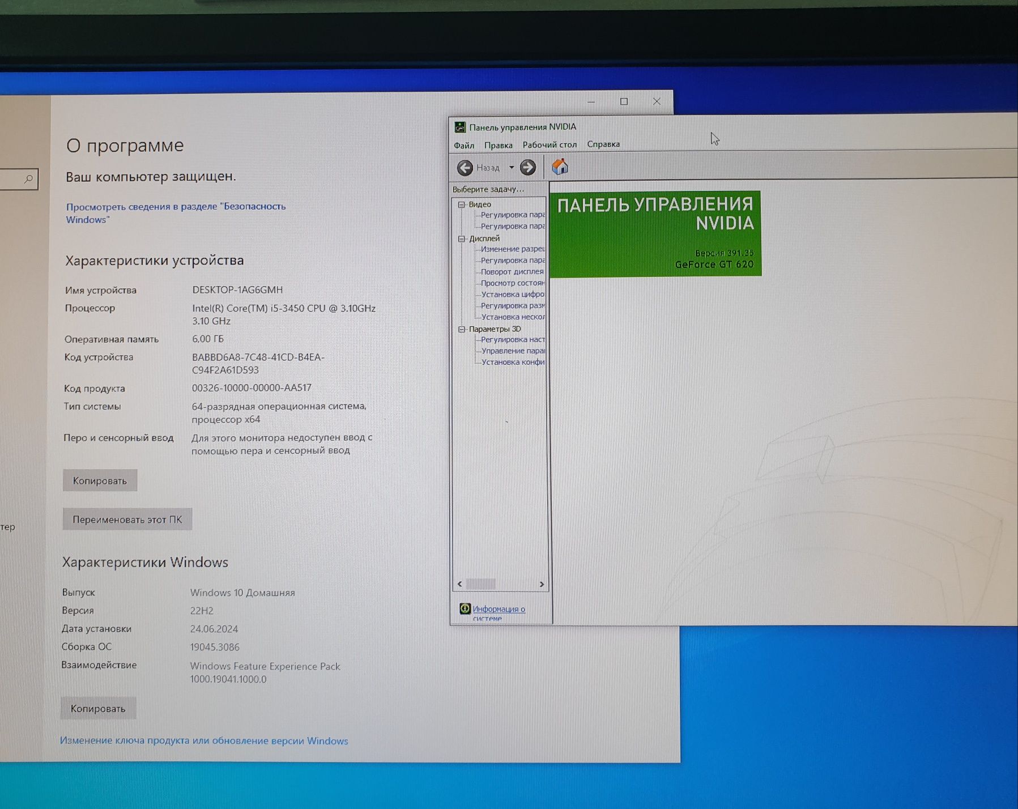Click the Home house icon in NVIDIA toolbar

[560, 167]
